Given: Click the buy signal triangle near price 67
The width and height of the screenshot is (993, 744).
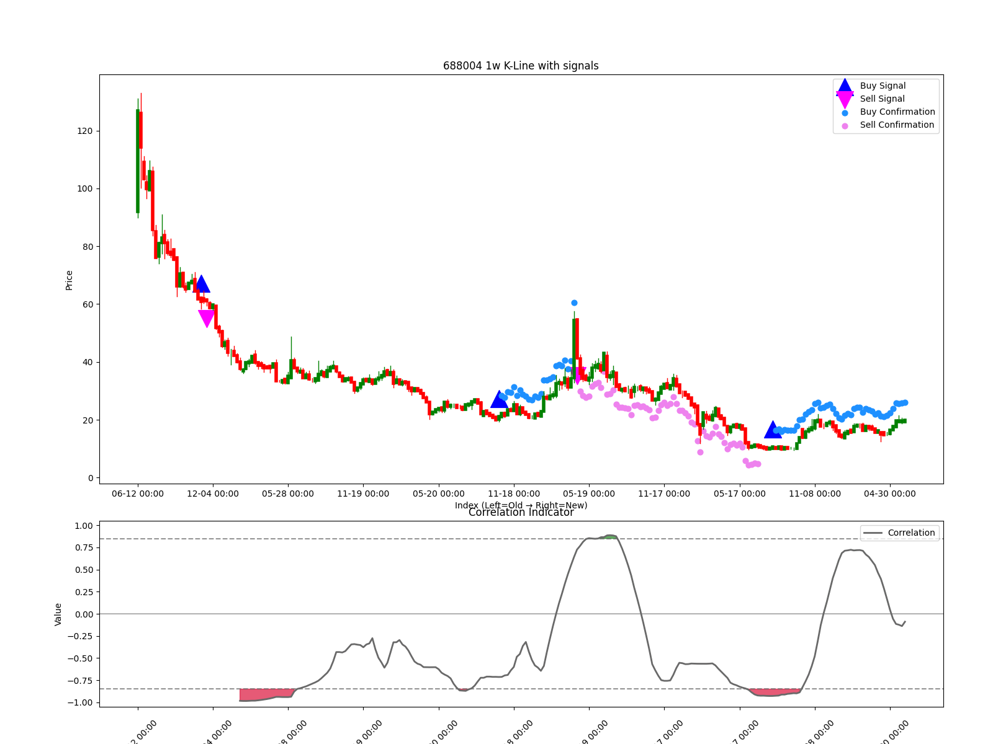Looking at the screenshot, I should pyautogui.click(x=201, y=284).
